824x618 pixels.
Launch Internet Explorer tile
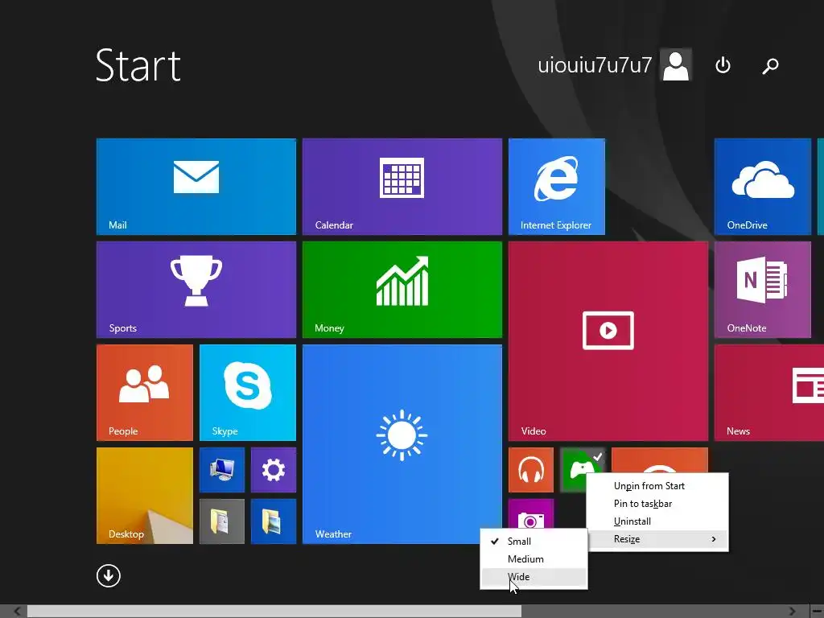click(557, 187)
